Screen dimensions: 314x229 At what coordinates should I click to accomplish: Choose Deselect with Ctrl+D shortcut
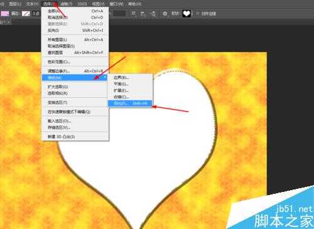click(75, 18)
